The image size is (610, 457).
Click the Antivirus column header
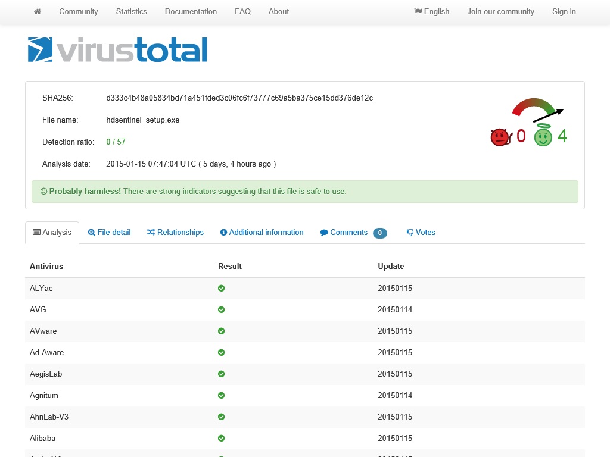pos(46,266)
